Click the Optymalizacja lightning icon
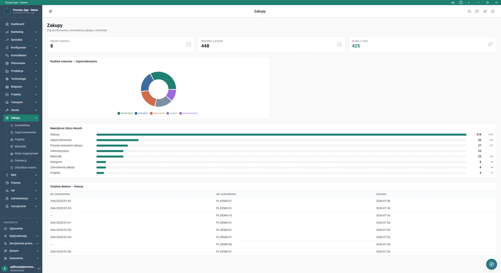Viewport: 501px width, 273px height. [5, 236]
